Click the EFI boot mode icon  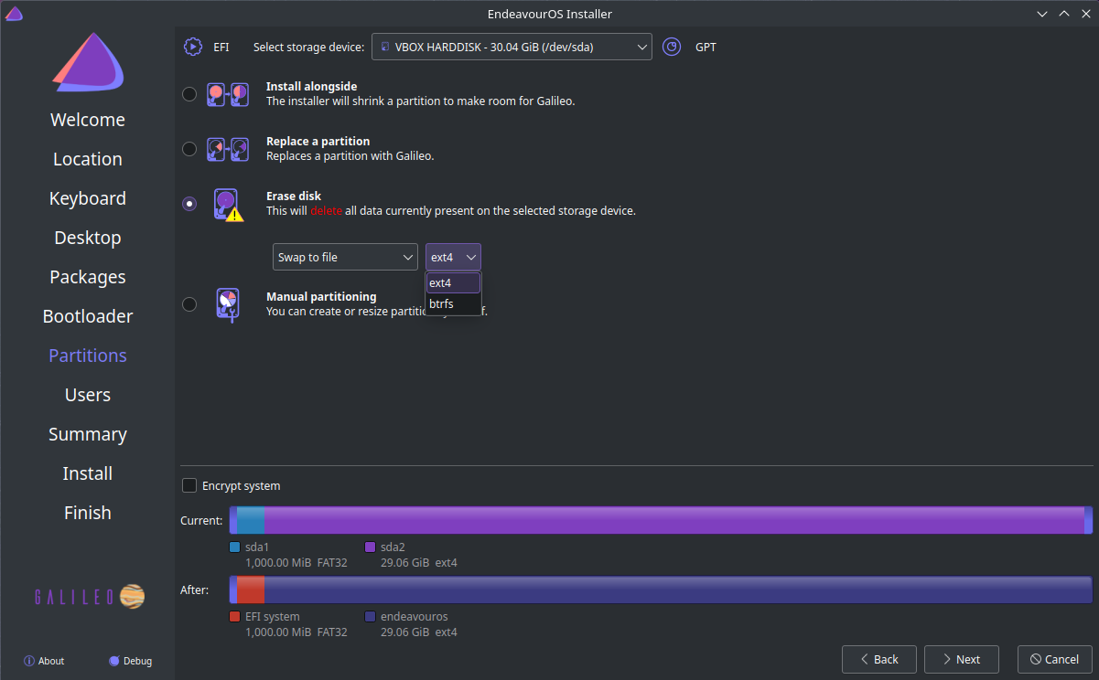192,47
